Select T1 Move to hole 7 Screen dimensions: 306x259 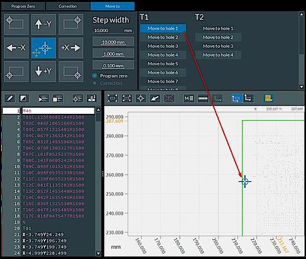163,81
